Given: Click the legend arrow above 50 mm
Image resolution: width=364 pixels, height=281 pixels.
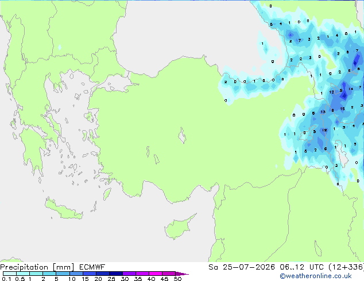Looking at the screenshot, I should coord(182,274).
